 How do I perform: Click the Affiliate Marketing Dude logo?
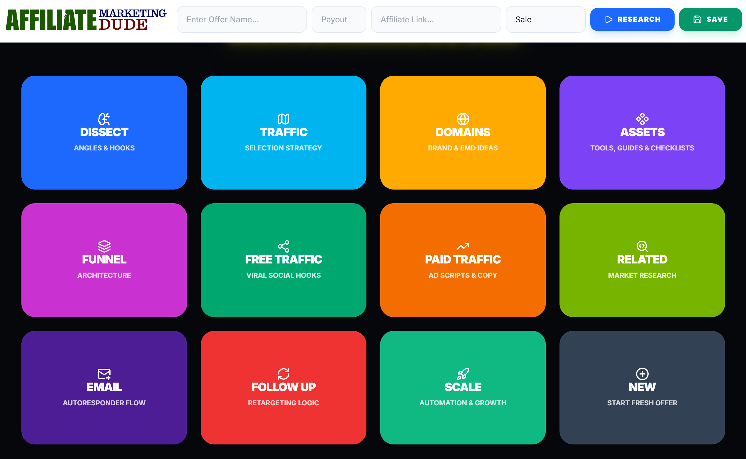coord(86,19)
